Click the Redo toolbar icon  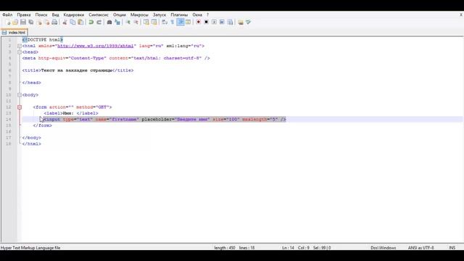click(x=99, y=22)
